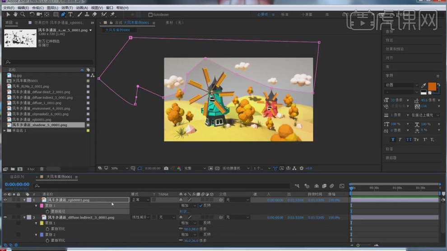Switch to the Render Queue tab
This screenshot has height=251, width=447.
point(18,177)
